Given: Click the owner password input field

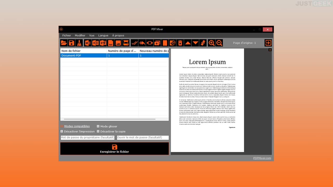Looking at the screenshot, I should tap(87, 137).
